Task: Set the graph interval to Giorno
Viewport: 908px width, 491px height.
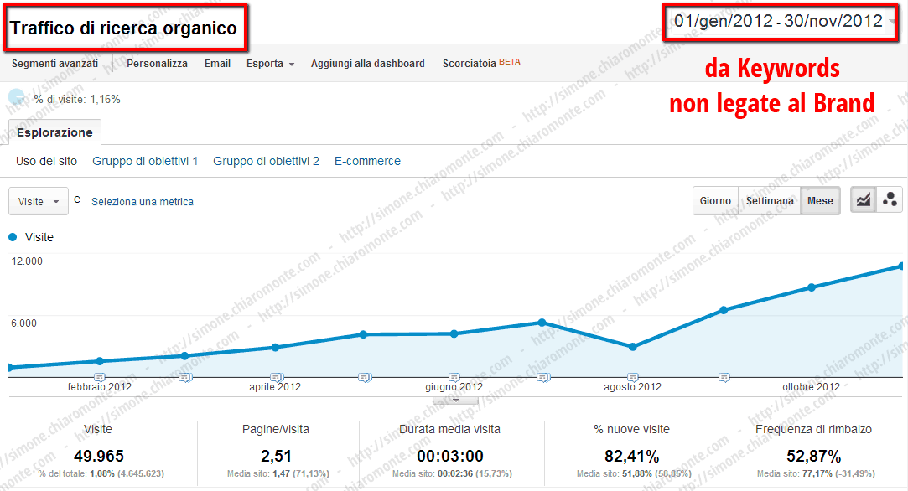Action: [x=715, y=201]
